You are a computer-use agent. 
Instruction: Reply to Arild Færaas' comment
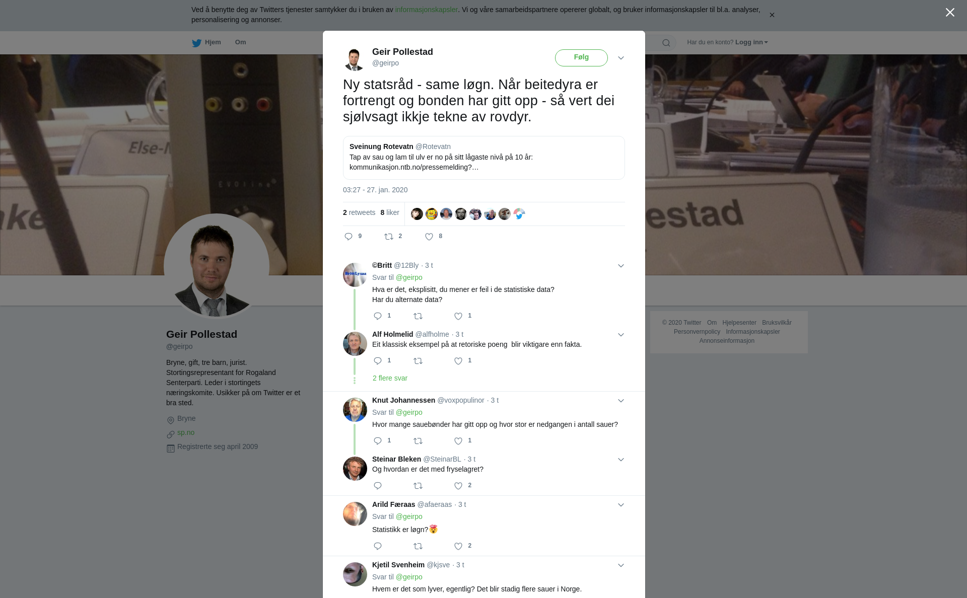coord(378,546)
